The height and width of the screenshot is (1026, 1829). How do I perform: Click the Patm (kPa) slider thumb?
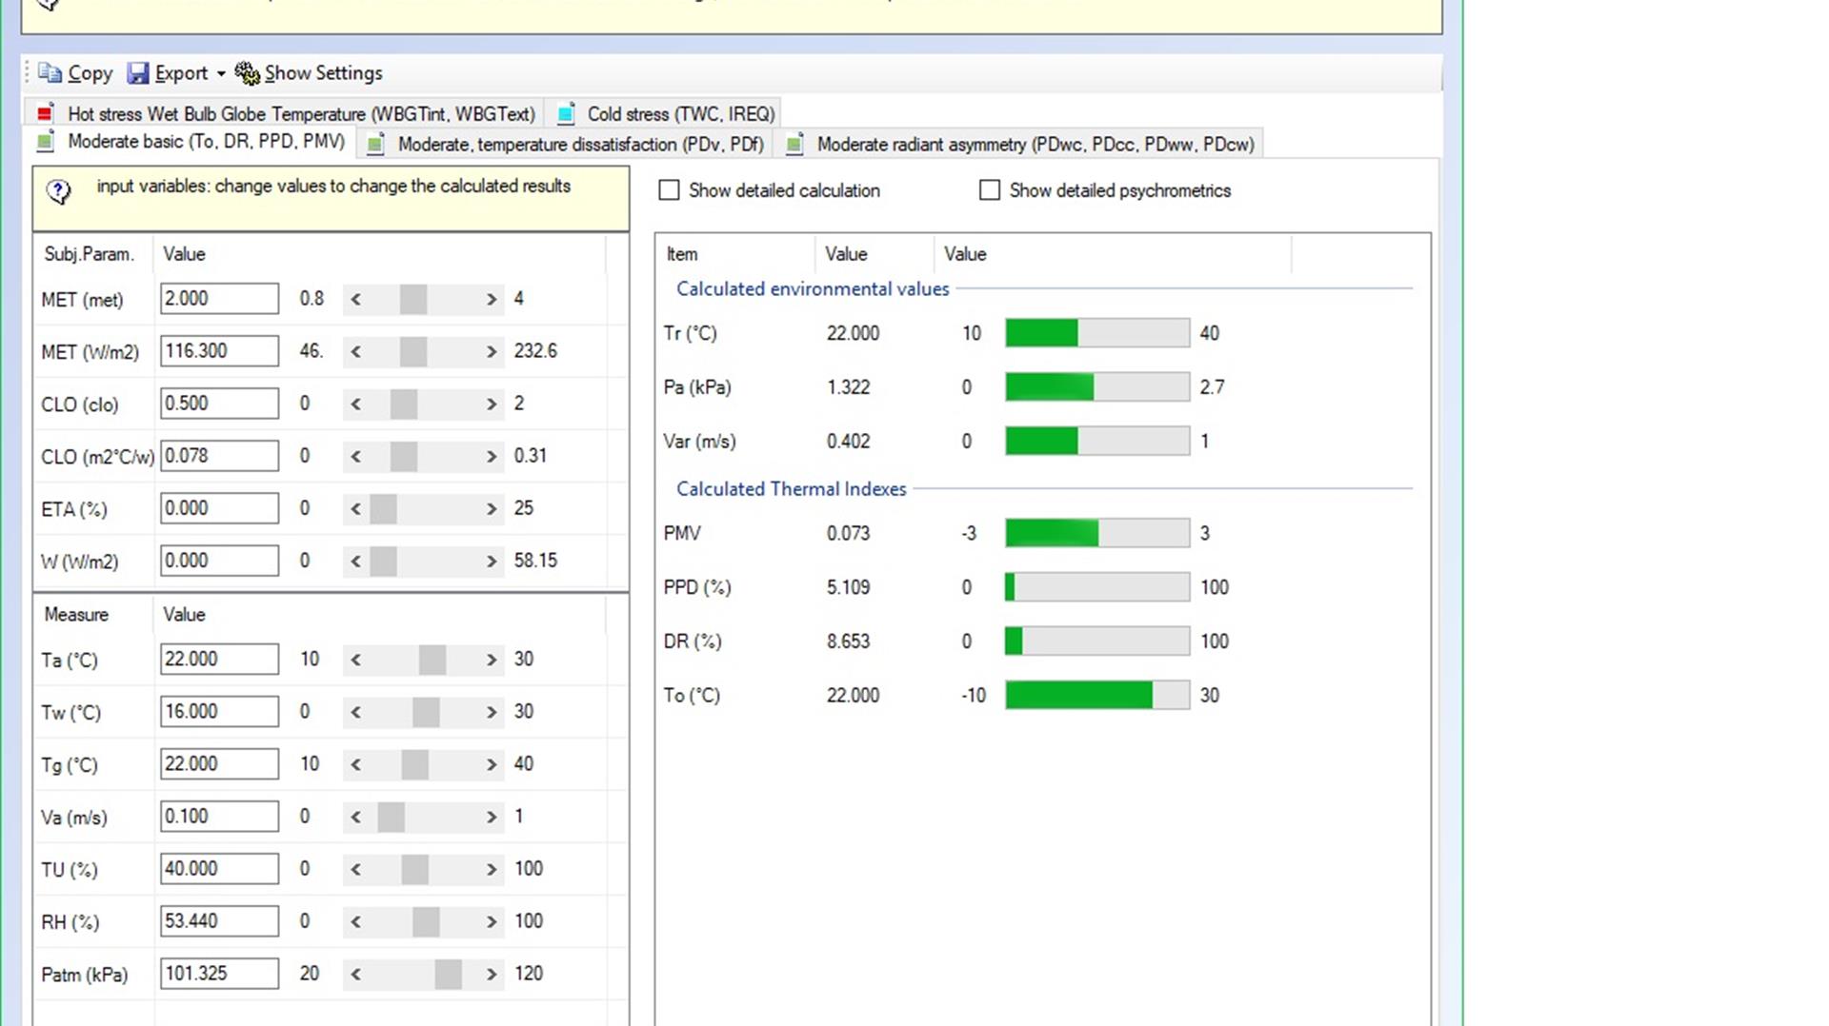point(449,974)
